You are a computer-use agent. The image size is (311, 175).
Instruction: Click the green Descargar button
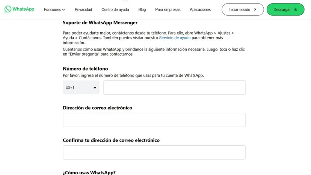(x=285, y=9)
